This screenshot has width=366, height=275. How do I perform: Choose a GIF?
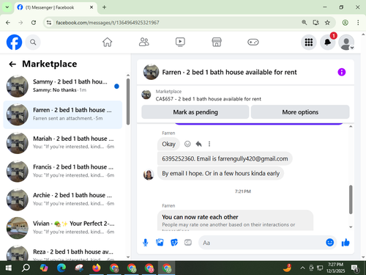click(188, 243)
